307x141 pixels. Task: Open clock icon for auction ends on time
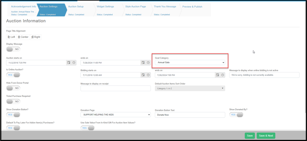point(148,63)
